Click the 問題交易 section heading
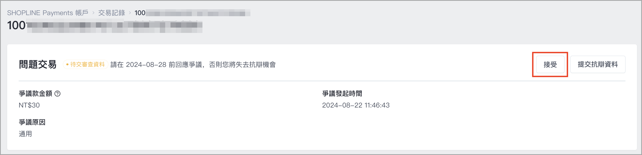The width and height of the screenshot is (642, 155). (x=38, y=64)
